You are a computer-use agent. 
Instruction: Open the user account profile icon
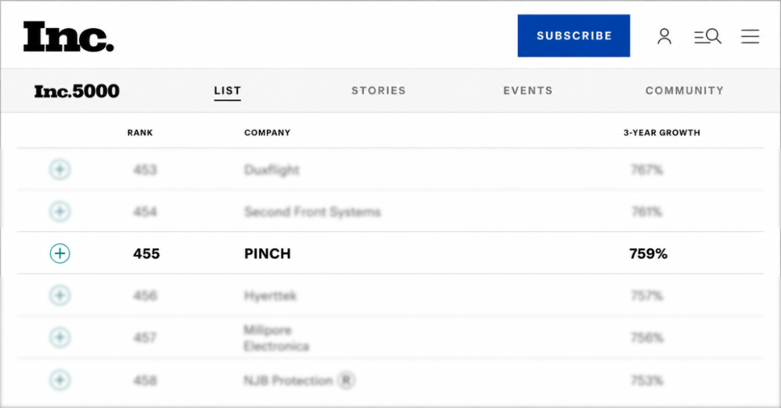click(664, 36)
